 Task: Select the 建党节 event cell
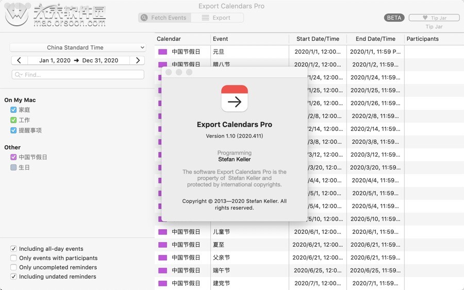[x=250, y=283]
